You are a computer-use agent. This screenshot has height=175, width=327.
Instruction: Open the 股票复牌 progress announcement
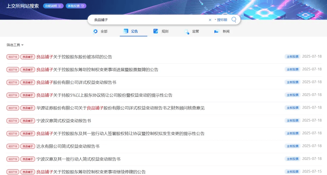click(97, 70)
